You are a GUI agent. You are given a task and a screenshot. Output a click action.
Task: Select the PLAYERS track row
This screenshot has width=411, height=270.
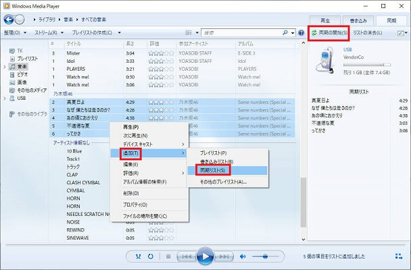(x=172, y=69)
